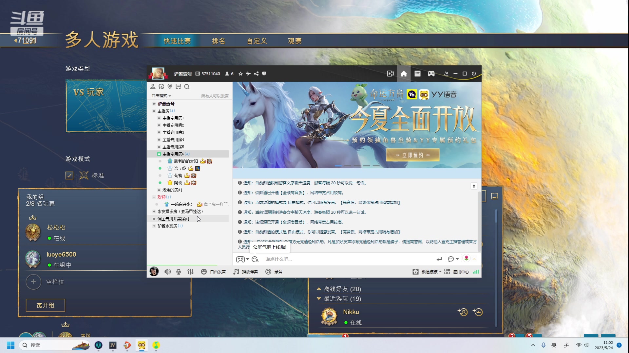The image size is (629, 353).
Task: Select the VS 玩家 game type card
Action: (x=106, y=106)
